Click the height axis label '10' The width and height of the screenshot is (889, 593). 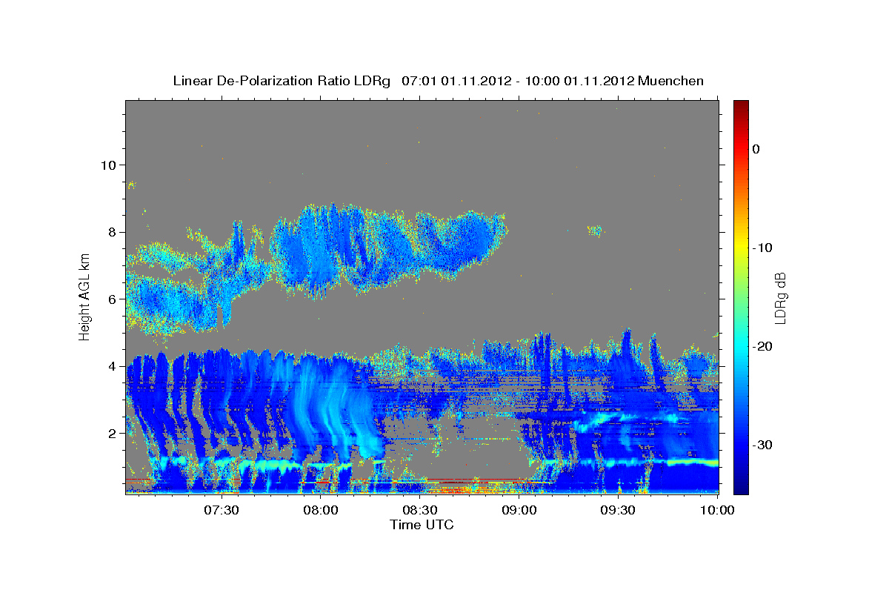(107, 165)
